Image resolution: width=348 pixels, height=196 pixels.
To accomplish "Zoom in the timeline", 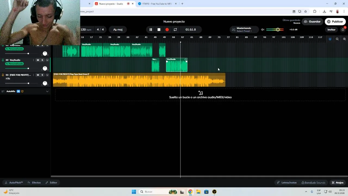I will pyautogui.click(x=344, y=39).
